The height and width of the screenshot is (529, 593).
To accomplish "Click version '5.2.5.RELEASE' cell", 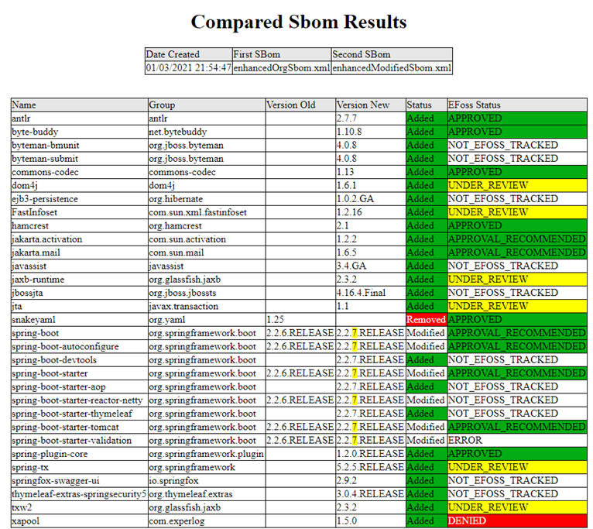I will [371, 468].
